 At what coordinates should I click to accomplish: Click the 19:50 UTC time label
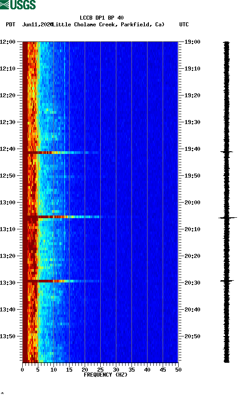pyautogui.click(x=193, y=176)
